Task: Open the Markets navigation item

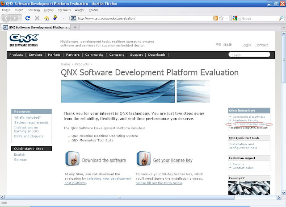Action: 54,54
